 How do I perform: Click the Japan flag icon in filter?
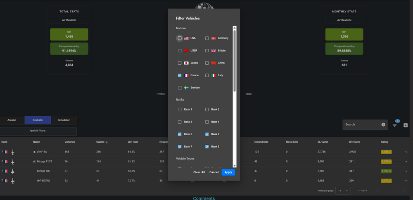186,63
